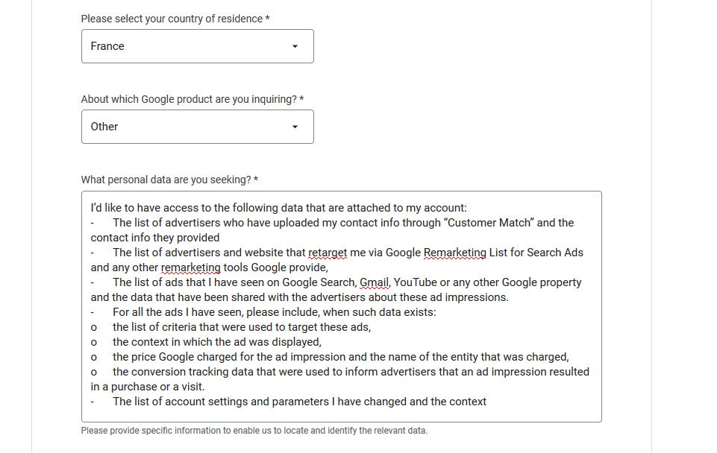Click the underlined lowercase word 'remarketing'
This screenshot has width=717, height=453.
coord(191,267)
